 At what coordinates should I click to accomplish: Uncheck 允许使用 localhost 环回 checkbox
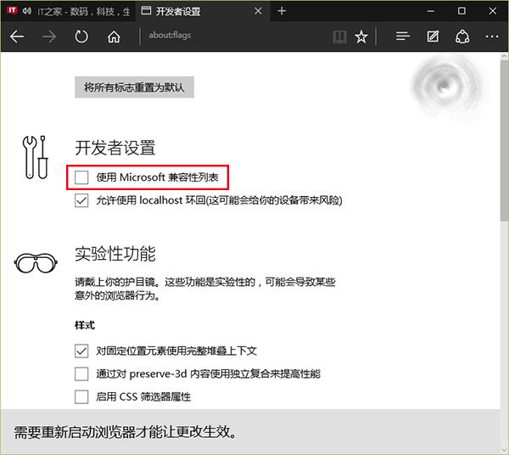click(x=81, y=200)
